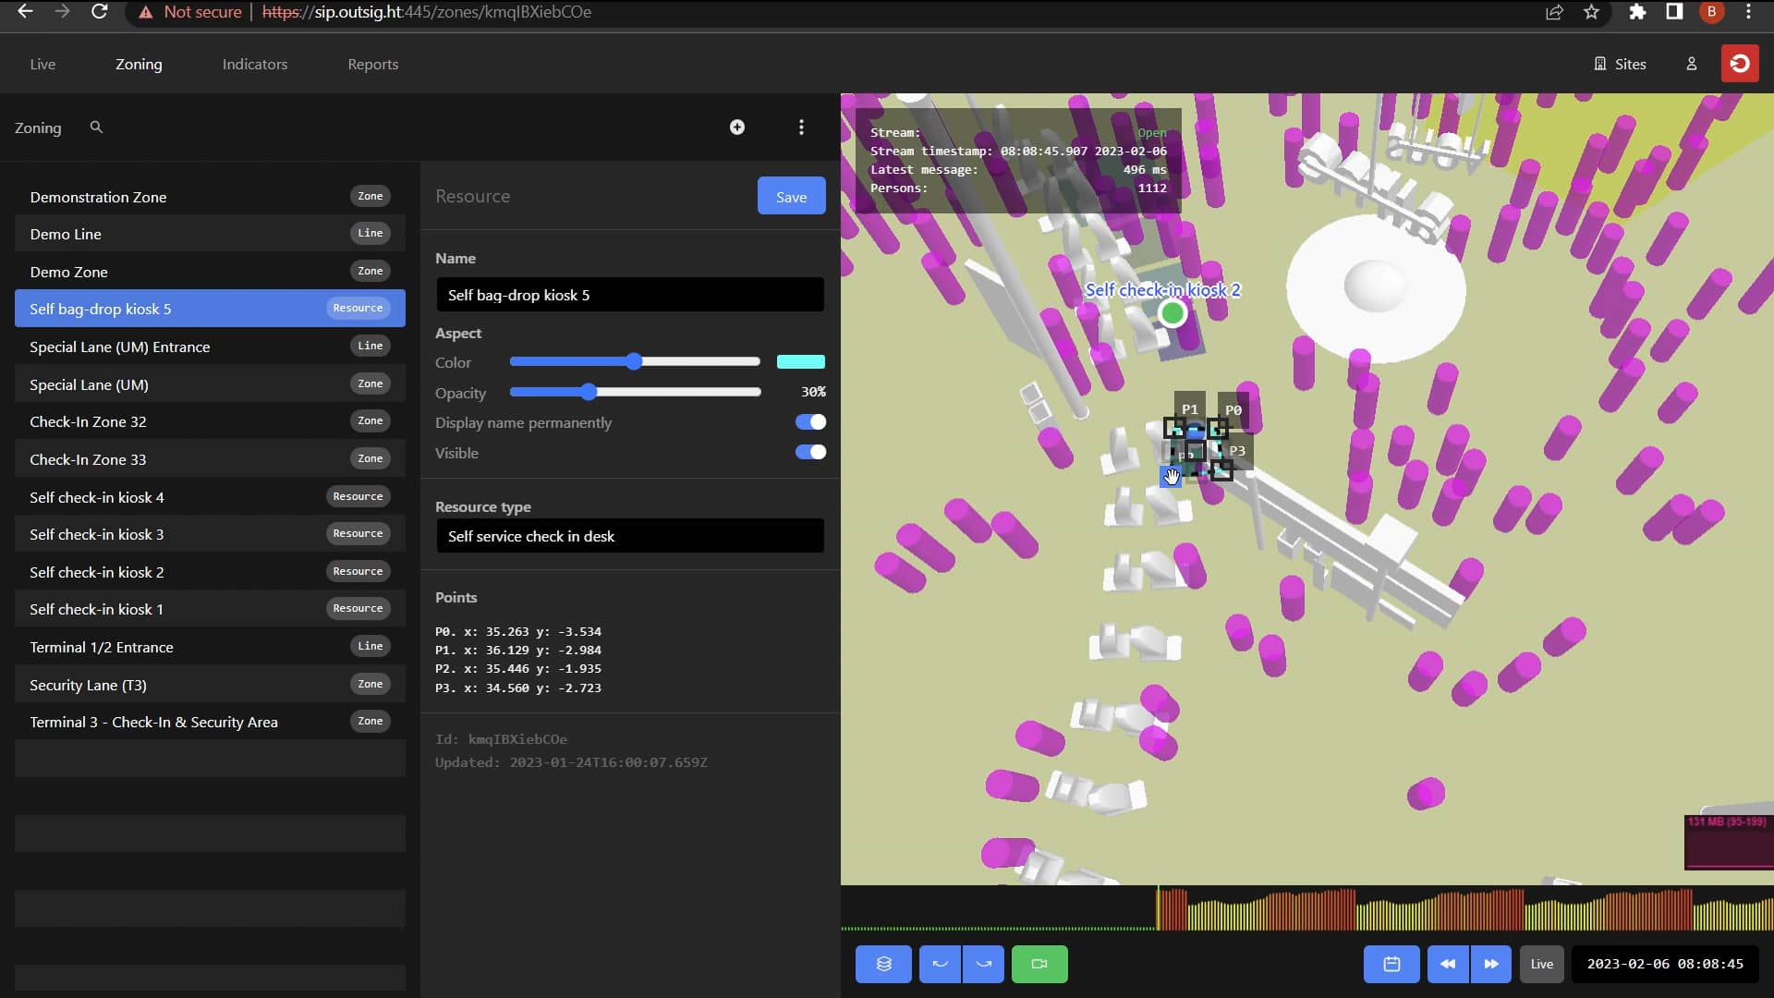Open the calendar date picker icon

(x=1391, y=964)
